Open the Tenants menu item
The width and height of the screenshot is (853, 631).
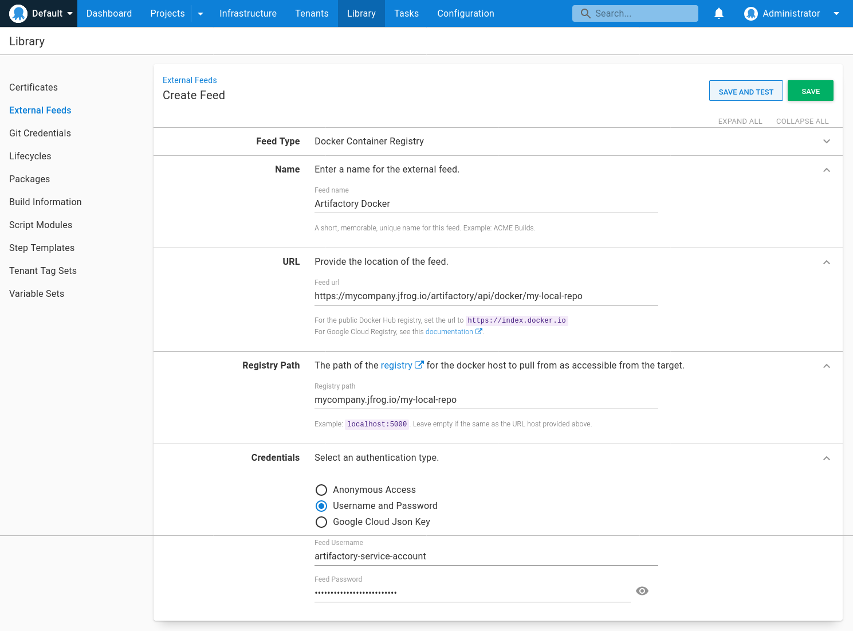tap(312, 13)
